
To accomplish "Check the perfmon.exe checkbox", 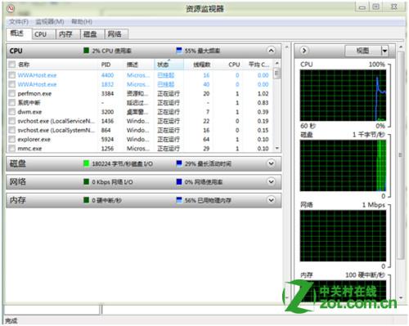I will [x=11, y=94].
